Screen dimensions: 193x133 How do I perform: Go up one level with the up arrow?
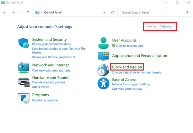28,13
